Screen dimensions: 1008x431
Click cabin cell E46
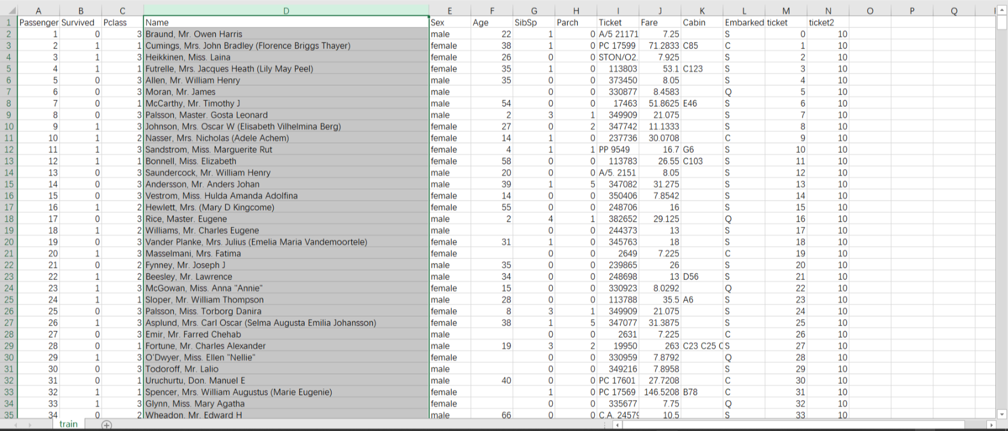pyautogui.click(x=702, y=103)
